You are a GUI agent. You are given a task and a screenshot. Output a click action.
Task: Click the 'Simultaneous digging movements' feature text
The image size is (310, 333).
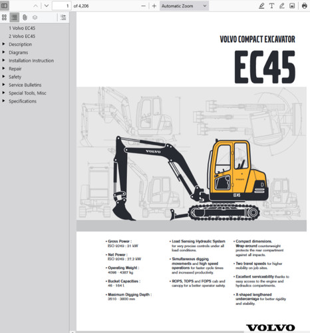click(x=190, y=261)
